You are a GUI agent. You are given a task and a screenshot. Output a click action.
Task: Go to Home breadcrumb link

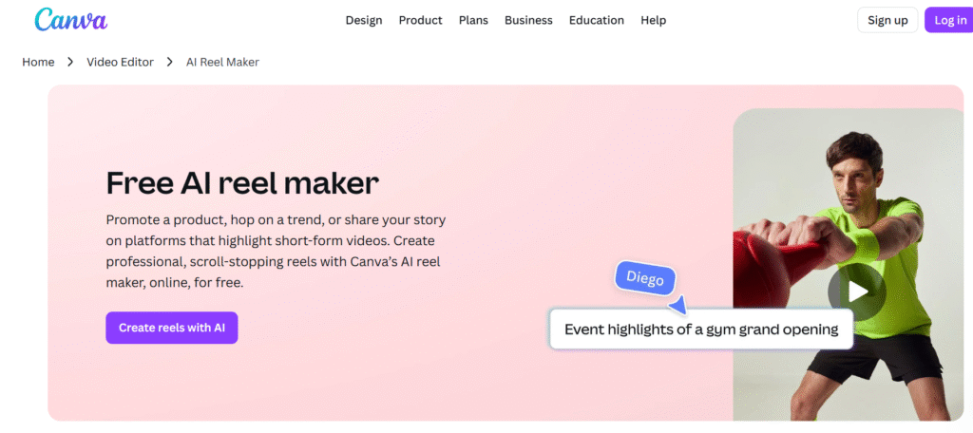click(x=38, y=62)
